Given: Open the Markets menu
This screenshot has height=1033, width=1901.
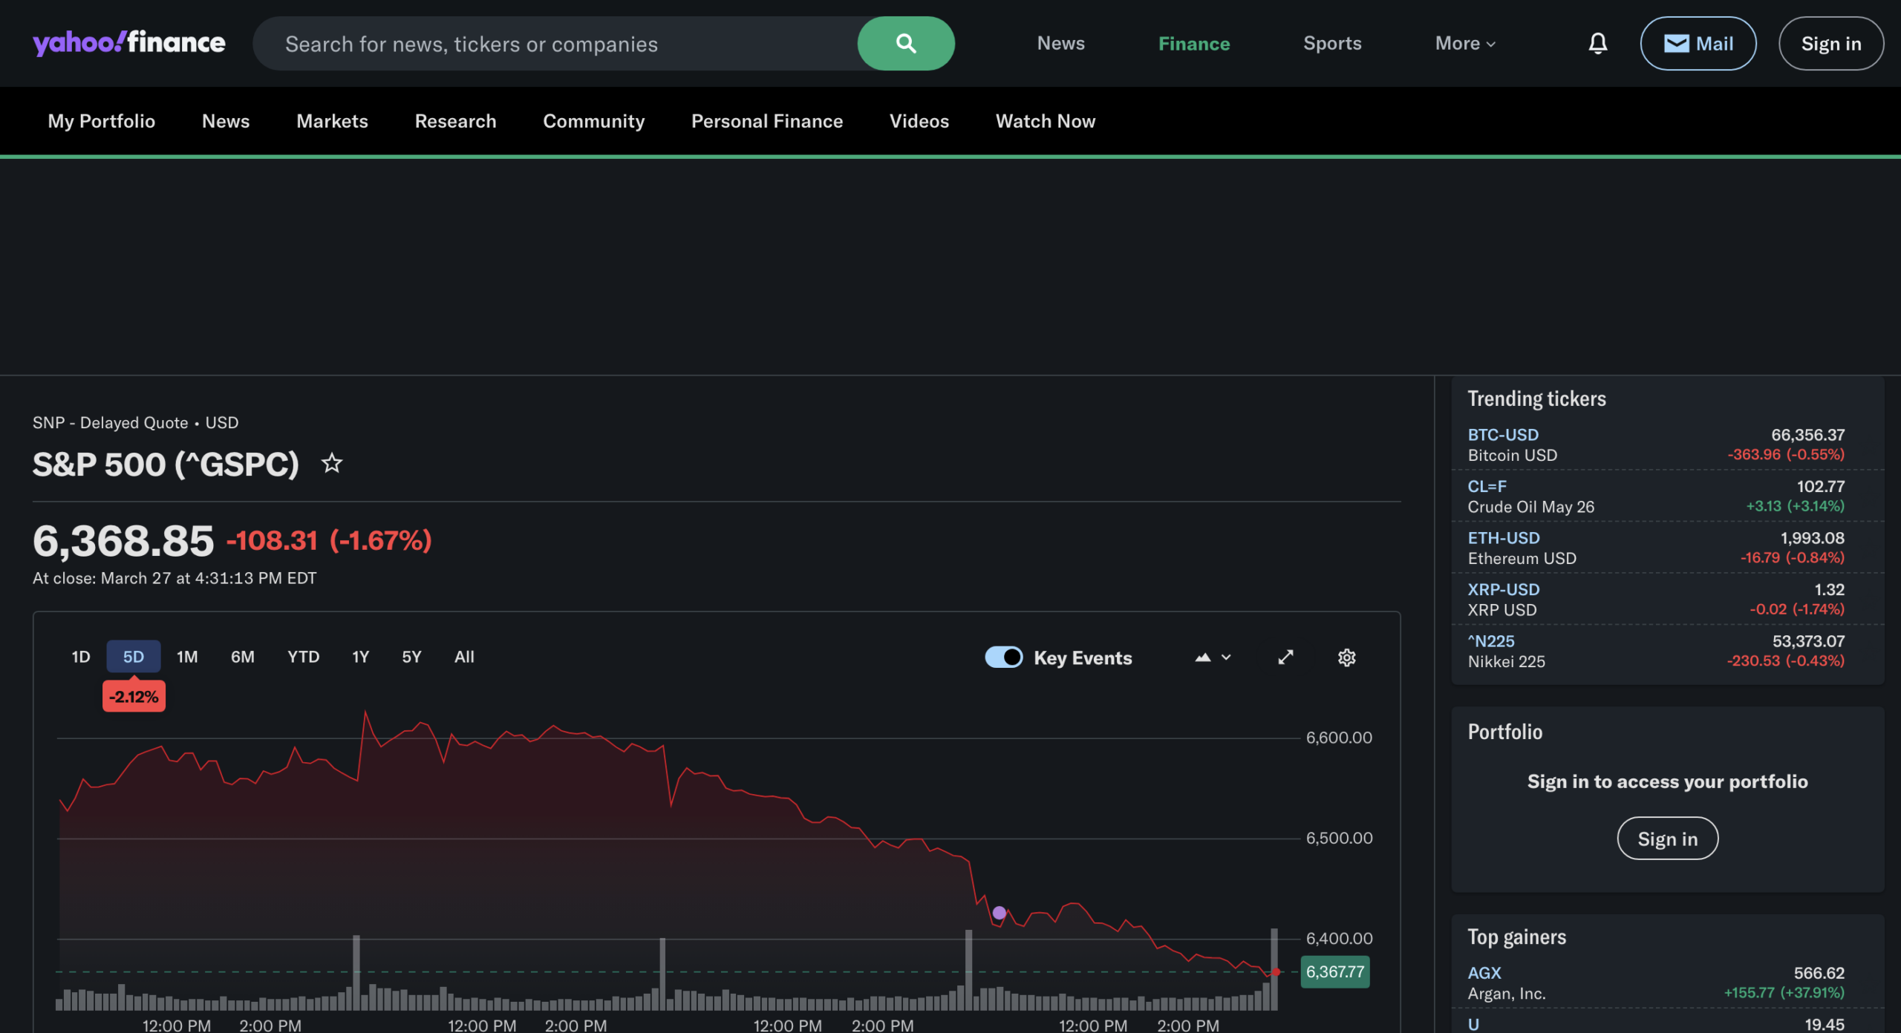Looking at the screenshot, I should point(332,121).
